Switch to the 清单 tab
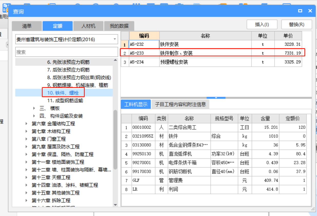The image size is (317, 216). pos(27,26)
